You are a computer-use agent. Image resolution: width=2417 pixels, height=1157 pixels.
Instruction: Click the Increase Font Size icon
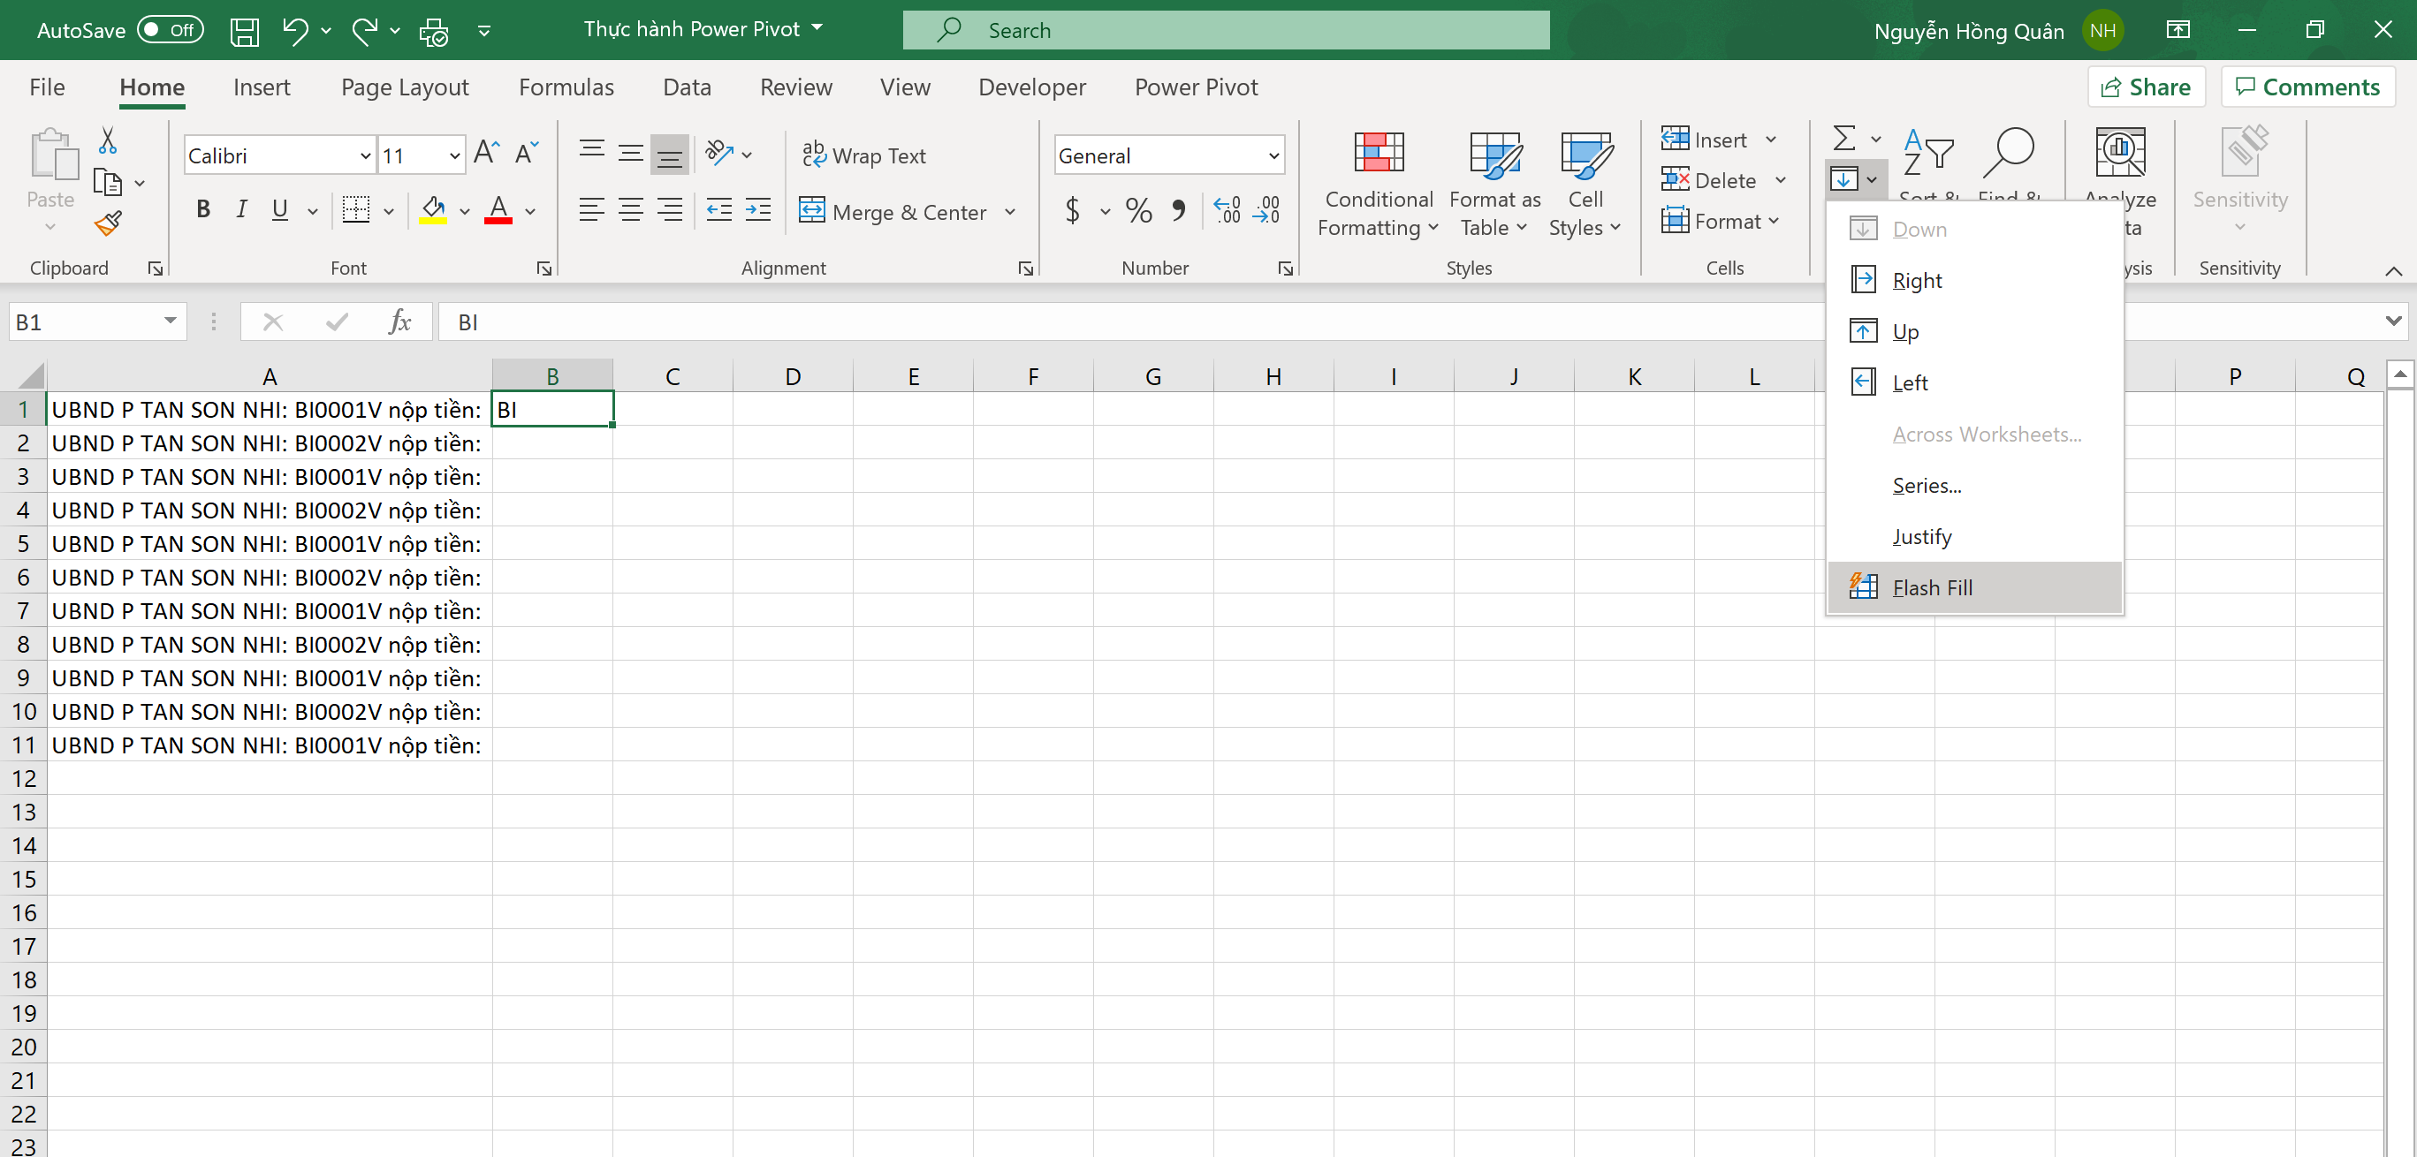486,153
